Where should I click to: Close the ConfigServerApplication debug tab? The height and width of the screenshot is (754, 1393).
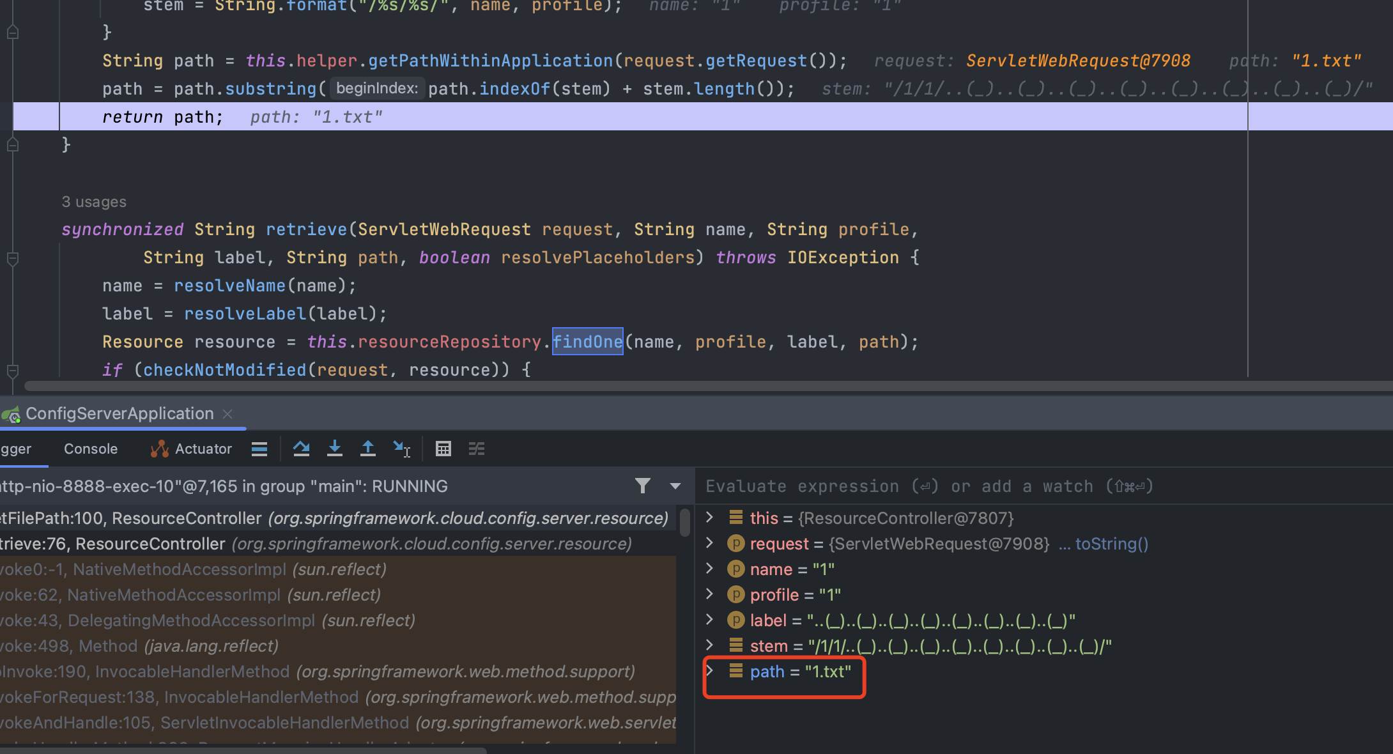pyautogui.click(x=227, y=414)
